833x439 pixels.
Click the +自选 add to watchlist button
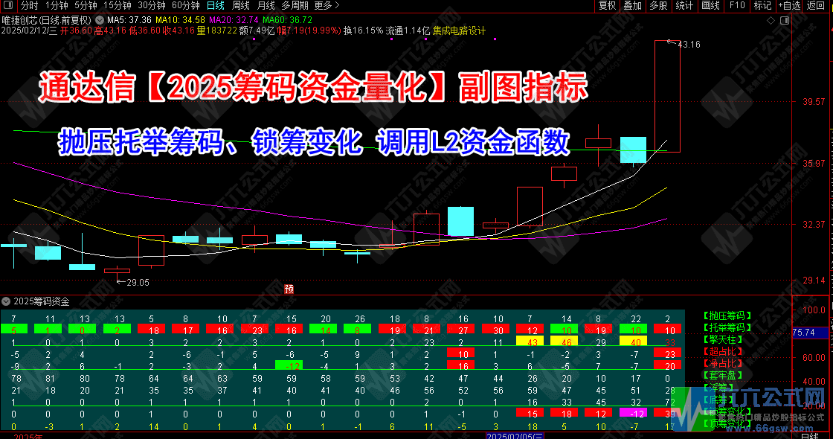(789, 5)
